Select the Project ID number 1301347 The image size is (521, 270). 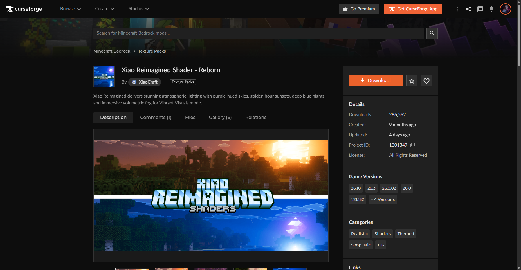pyautogui.click(x=398, y=145)
